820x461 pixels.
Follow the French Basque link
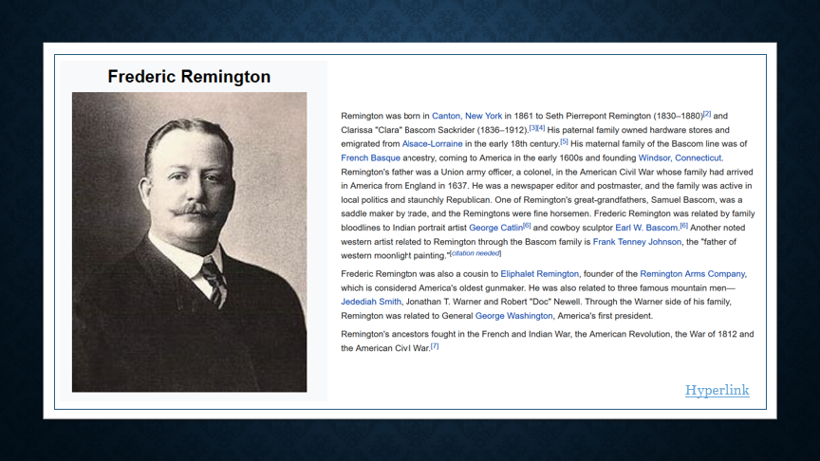tap(370, 157)
